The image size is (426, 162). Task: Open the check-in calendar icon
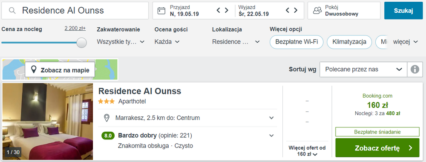pos(161,11)
